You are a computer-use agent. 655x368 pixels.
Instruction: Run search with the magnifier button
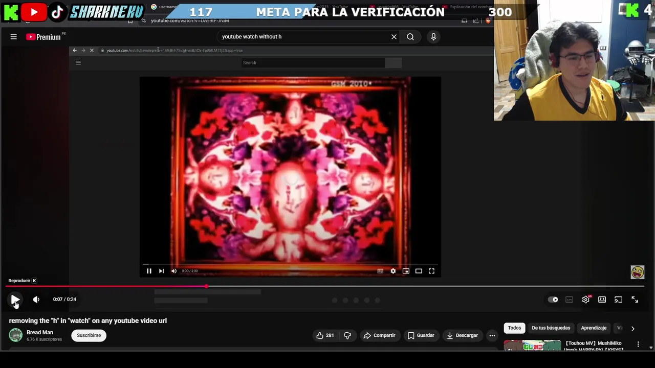tap(410, 37)
